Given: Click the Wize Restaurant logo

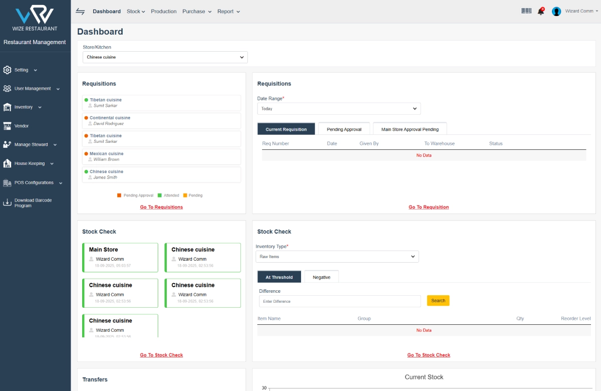Looking at the screenshot, I should [35, 16].
